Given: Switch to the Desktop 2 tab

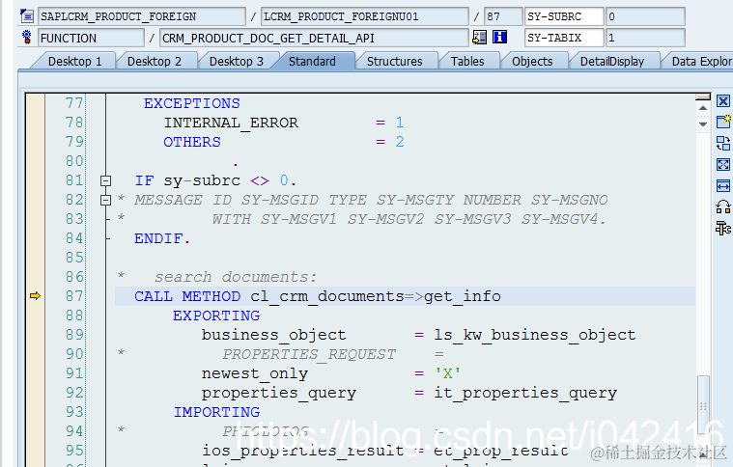Looking at the screenshot, I should pos(155,62).
